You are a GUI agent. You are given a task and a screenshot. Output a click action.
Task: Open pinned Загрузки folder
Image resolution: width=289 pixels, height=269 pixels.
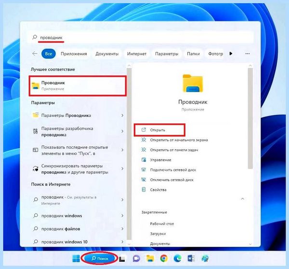(158, 234)
